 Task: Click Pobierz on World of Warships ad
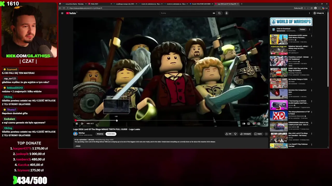302,29
